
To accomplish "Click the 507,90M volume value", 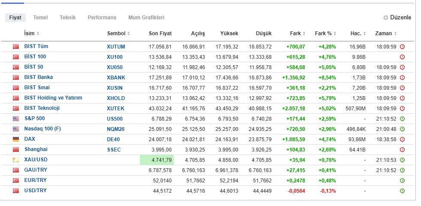I will 355,109.
